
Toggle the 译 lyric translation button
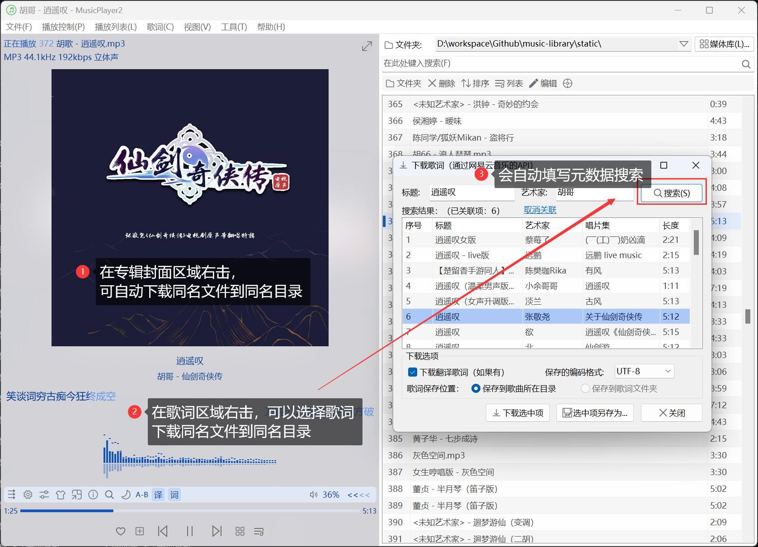(158, 495)
